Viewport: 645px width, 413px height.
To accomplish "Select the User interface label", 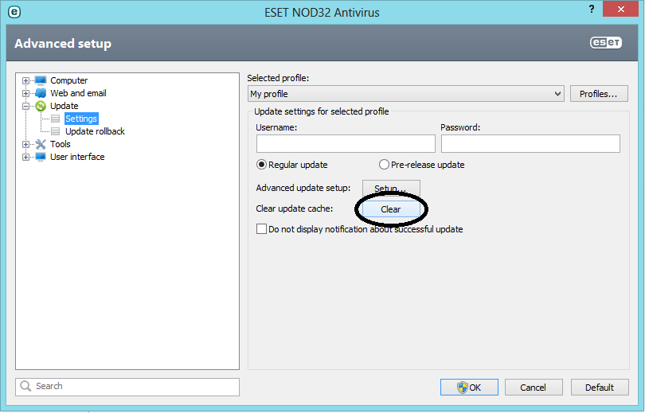I will coord(77,157).
